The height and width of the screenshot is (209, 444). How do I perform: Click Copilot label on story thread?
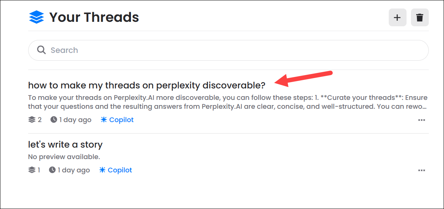click(120, 170)
